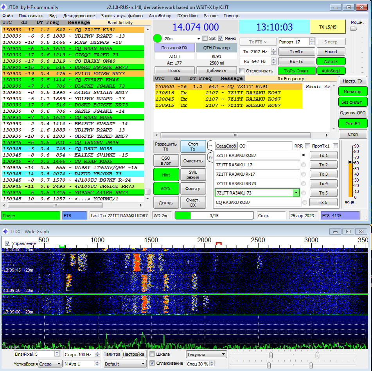
Task: Open the Декодирование menu
Action: click(x=79, y=16)
